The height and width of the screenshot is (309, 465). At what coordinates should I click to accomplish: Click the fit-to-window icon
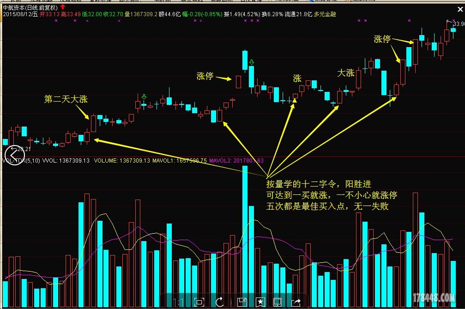pos(199,302)
